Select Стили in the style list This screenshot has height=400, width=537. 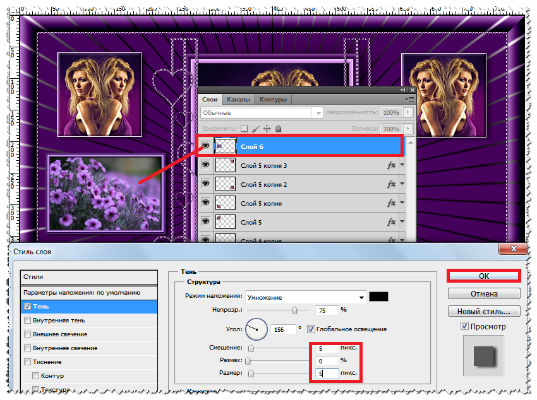89,277
